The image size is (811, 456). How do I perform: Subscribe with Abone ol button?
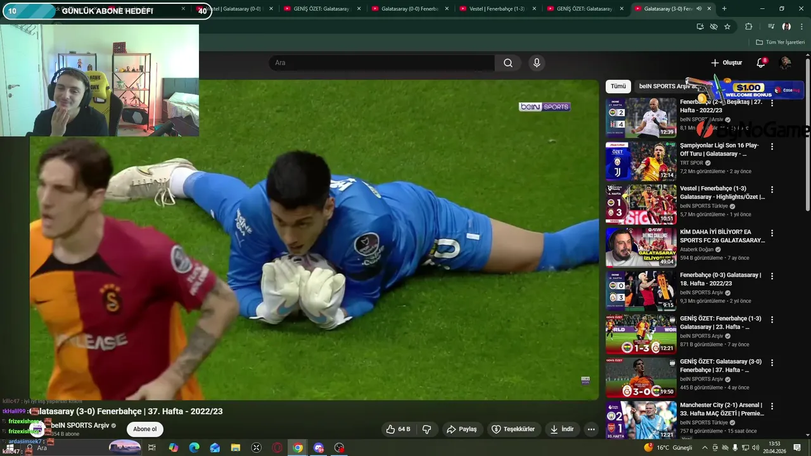[144, 429]
